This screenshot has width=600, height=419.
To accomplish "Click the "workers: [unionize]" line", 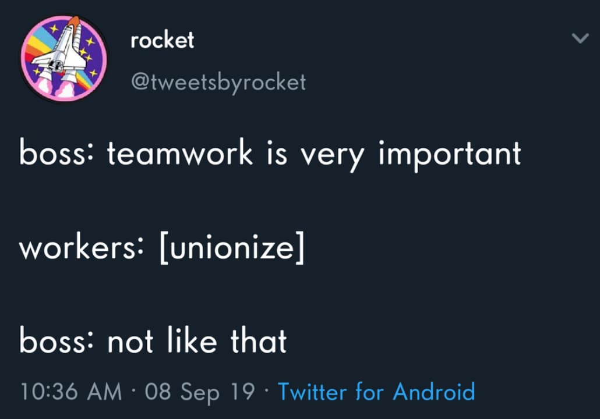I will [162, 248].
